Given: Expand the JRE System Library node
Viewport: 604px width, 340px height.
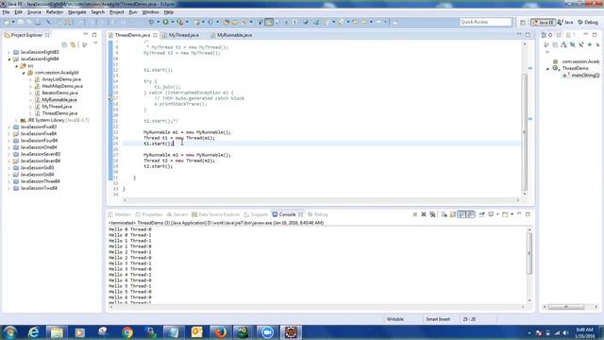Looking at the screenshot, I should click(17, 120).
